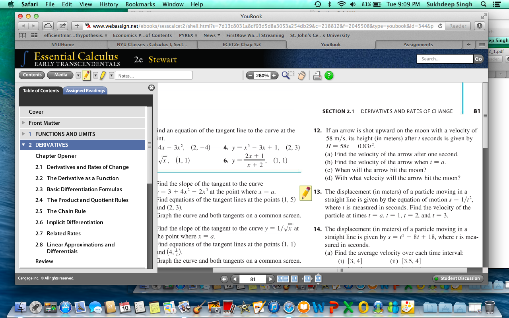Activate the magnifier zoom selection tool
This screenshot has height=318, width=509.
click(x=288, y=75)
